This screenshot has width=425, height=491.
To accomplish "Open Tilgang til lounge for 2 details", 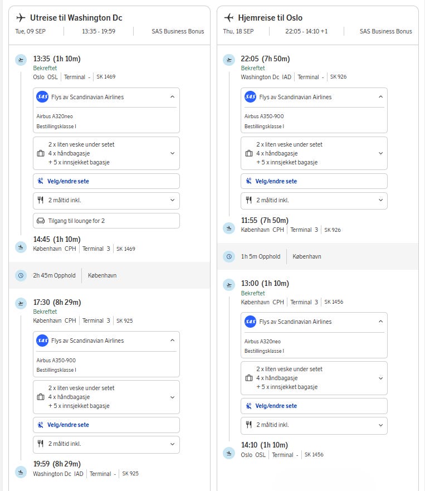I will [x=106, y=221].
